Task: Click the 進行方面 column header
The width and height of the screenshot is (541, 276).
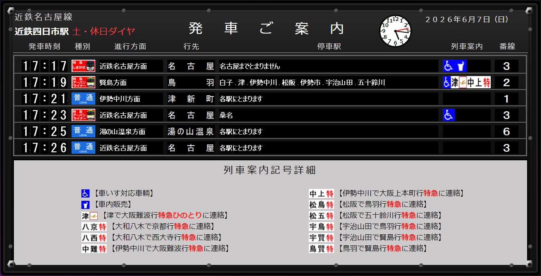Action: tap(130, 47)
